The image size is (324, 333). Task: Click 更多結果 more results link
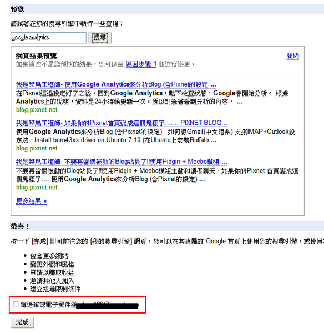pyautogui.click(x=32, y=201)
